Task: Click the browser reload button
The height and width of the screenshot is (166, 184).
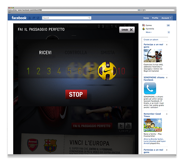Action: (141, 10)
